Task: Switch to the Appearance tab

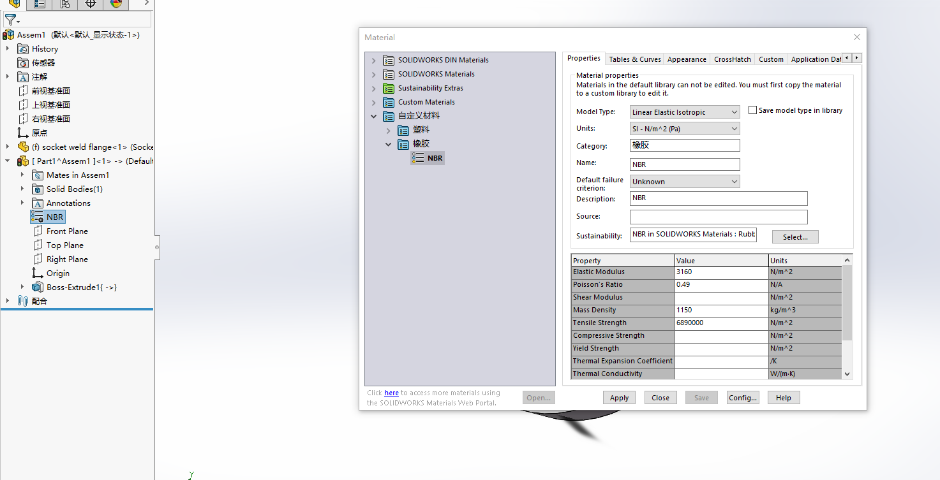Action: click(687, 59)
